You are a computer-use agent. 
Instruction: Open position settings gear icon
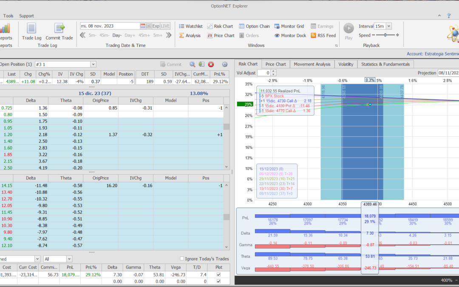225,65
